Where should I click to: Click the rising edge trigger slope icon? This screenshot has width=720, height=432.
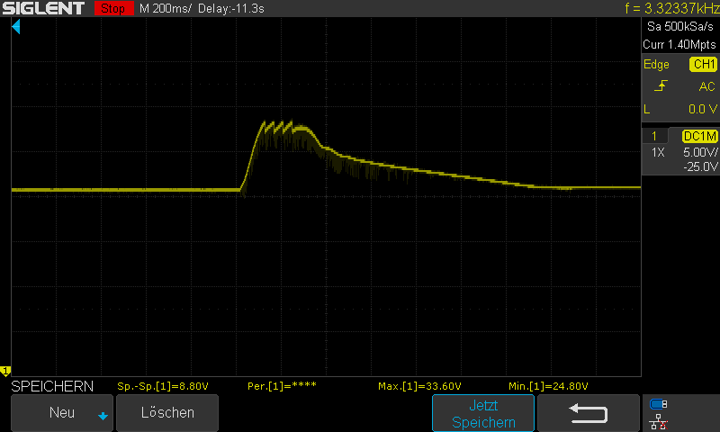tap(661, 85)
